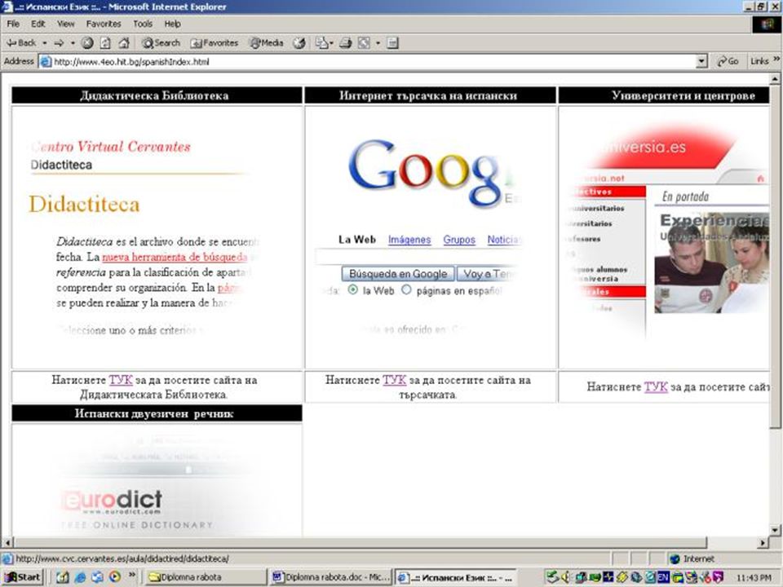Screen dimensions: 783x587
Task: Expand the Address bar dropdown arrow
Action: click(x=701, y=61)
